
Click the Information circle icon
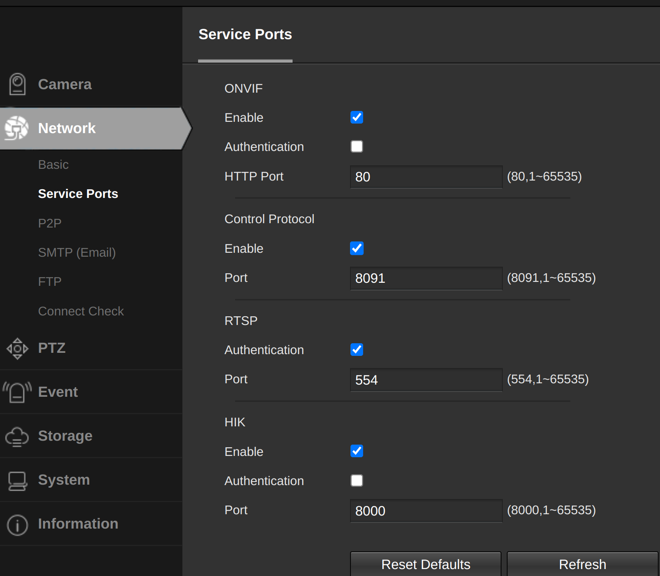coord(17,525)
